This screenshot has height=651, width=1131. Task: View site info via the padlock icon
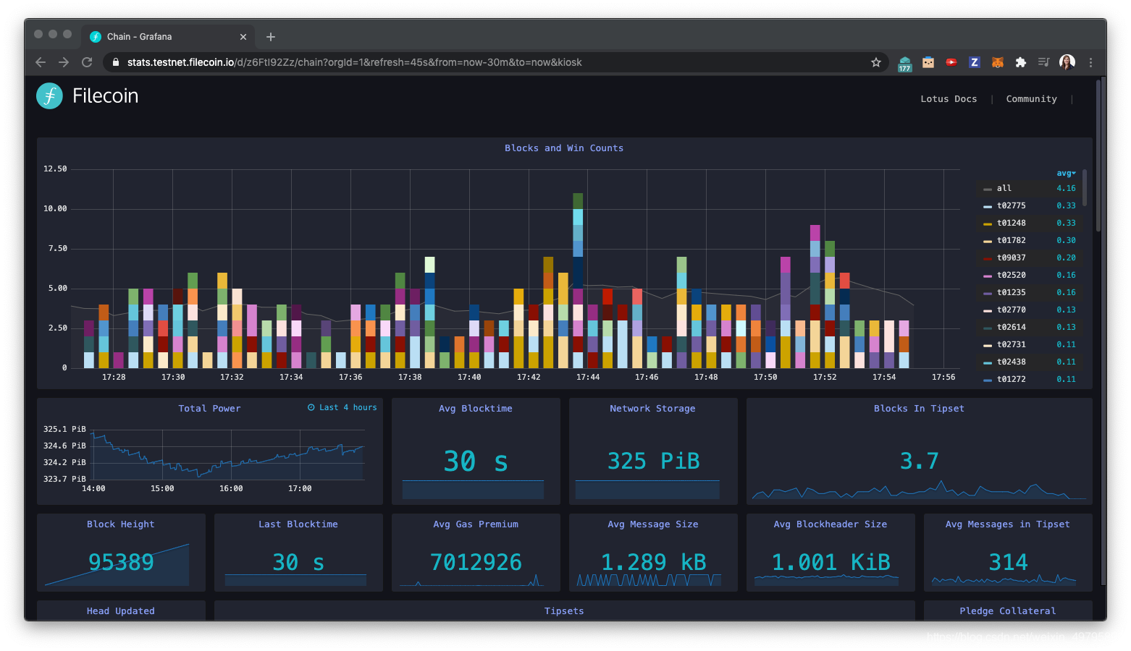coord(116,62)
